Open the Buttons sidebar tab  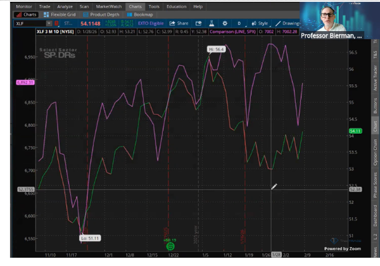375,106
